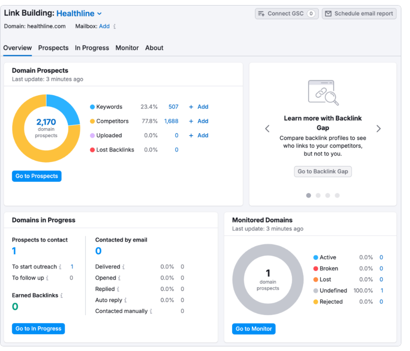
Task: Click the info icon next to Mailbox Add
Action: [114, 26]
